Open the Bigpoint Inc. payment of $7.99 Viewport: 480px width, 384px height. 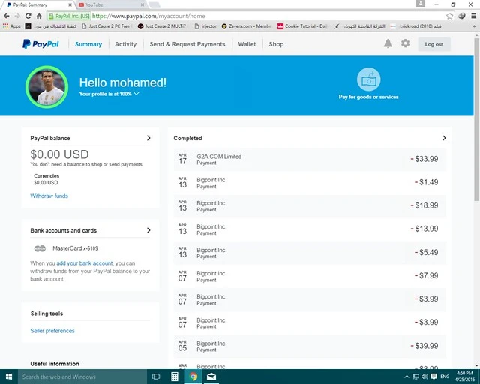pos(310,275)
